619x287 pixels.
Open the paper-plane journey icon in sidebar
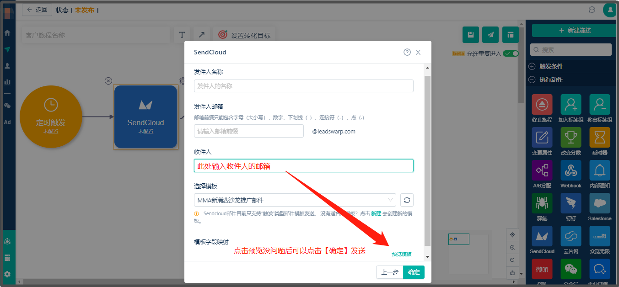(7, 49)
